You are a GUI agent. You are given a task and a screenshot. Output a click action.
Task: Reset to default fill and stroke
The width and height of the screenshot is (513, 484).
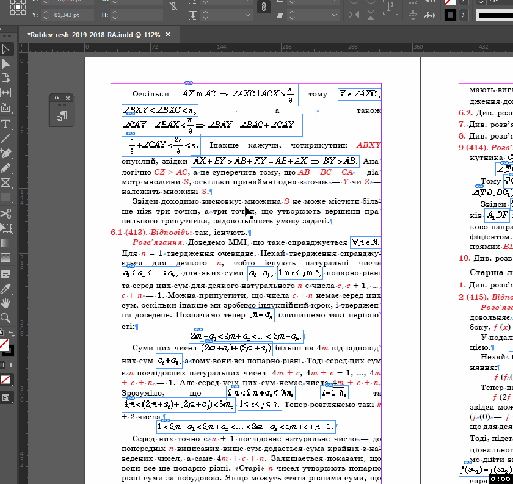point(2,333)
